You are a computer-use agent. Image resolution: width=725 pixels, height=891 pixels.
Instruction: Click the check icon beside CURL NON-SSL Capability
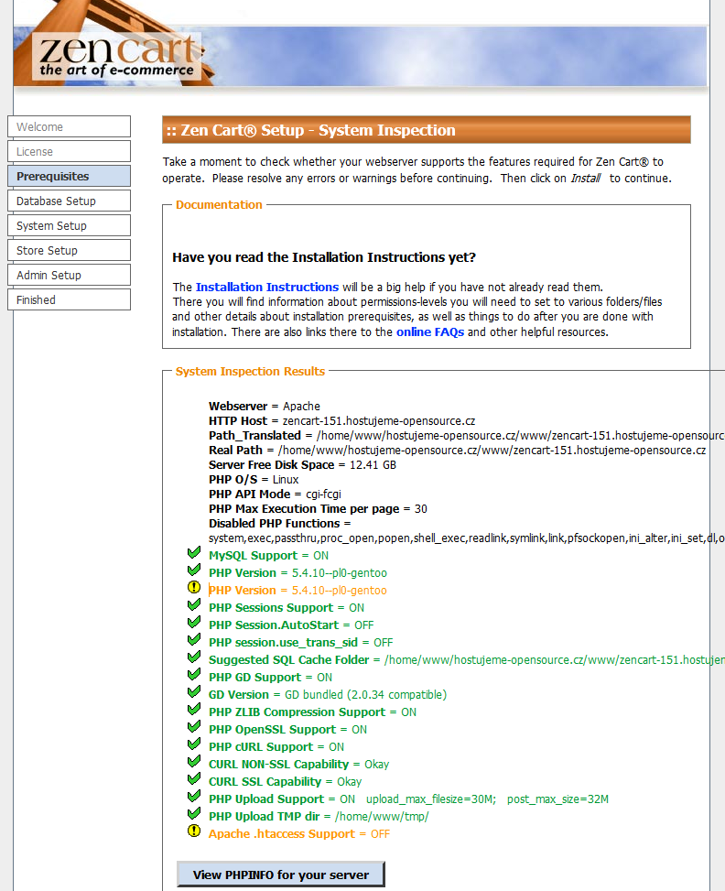194,762
